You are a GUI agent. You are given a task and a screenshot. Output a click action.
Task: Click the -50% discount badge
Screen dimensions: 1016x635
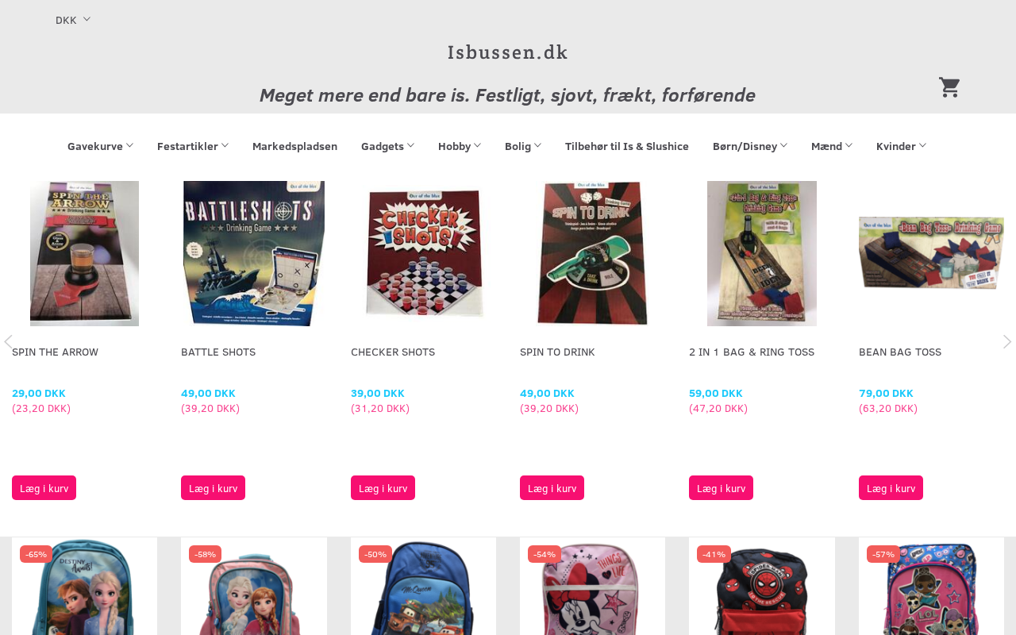tap(375, 554)
